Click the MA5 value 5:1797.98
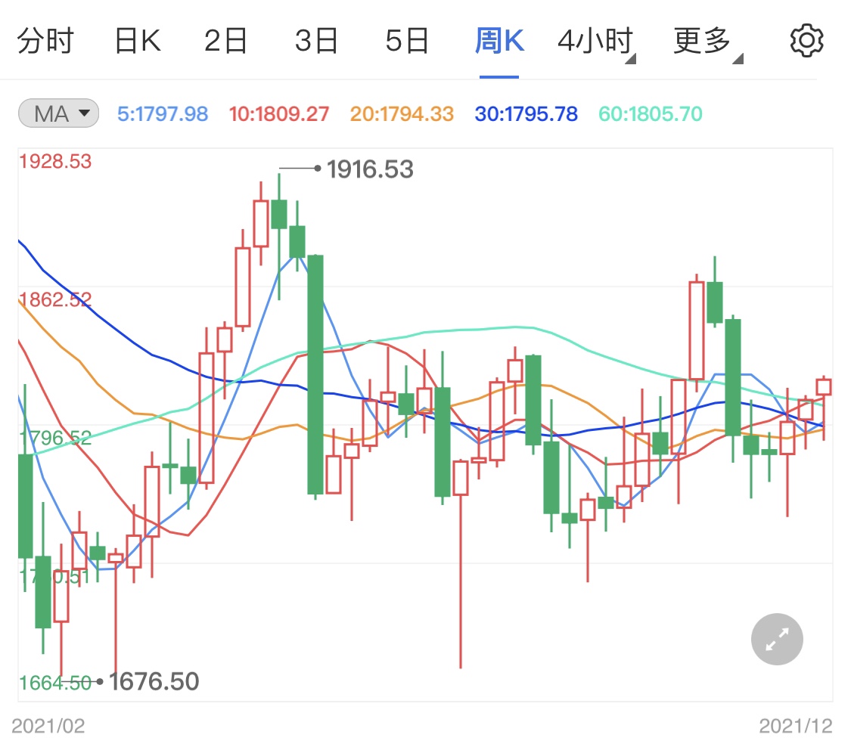851x747 pixels. [x=163, y=114]
